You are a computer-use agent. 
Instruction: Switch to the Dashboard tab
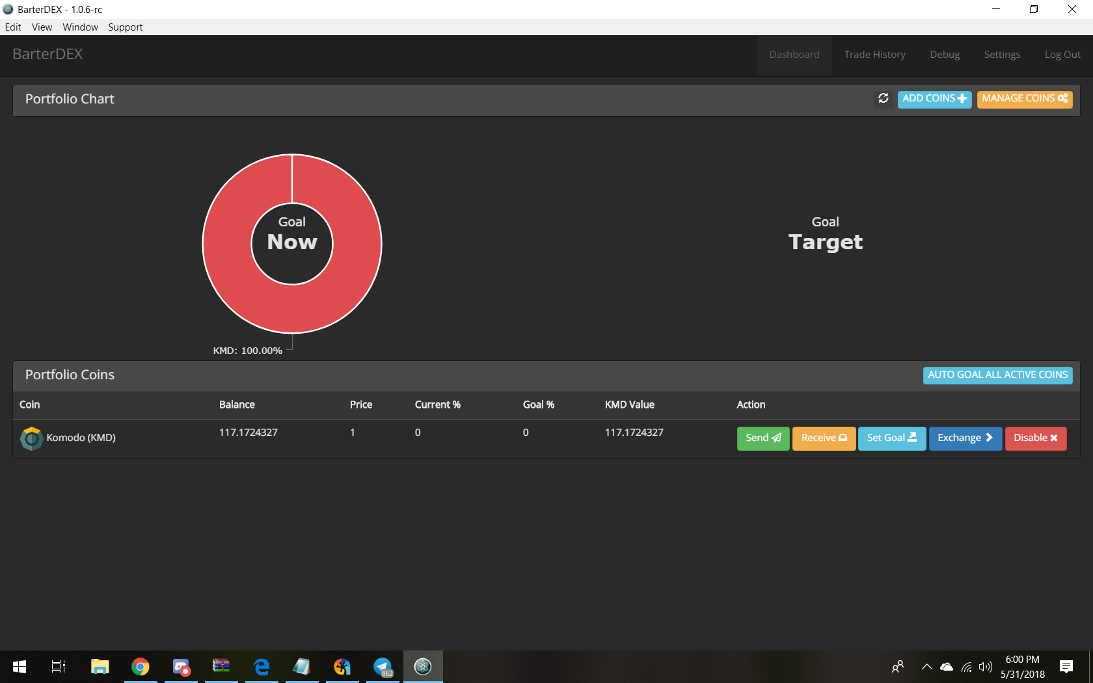point(794,55)
